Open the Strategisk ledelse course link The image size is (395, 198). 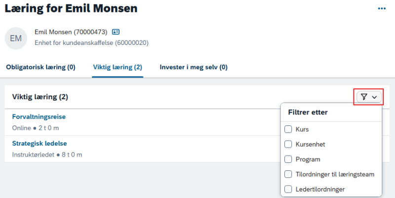click(x=39, y=143)
